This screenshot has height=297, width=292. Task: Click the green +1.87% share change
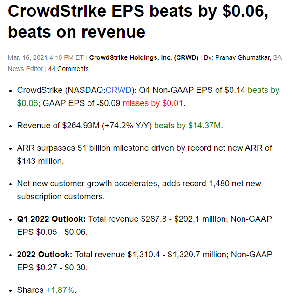pos(60,290)
